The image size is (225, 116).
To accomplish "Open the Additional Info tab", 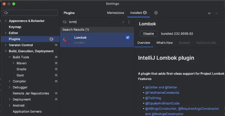I will click(206, 43).
